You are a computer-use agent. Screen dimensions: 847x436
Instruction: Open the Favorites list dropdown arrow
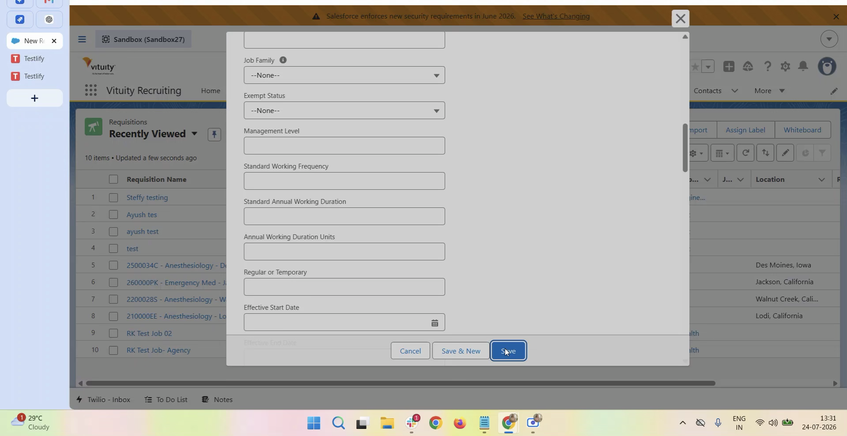click(708, 67)
